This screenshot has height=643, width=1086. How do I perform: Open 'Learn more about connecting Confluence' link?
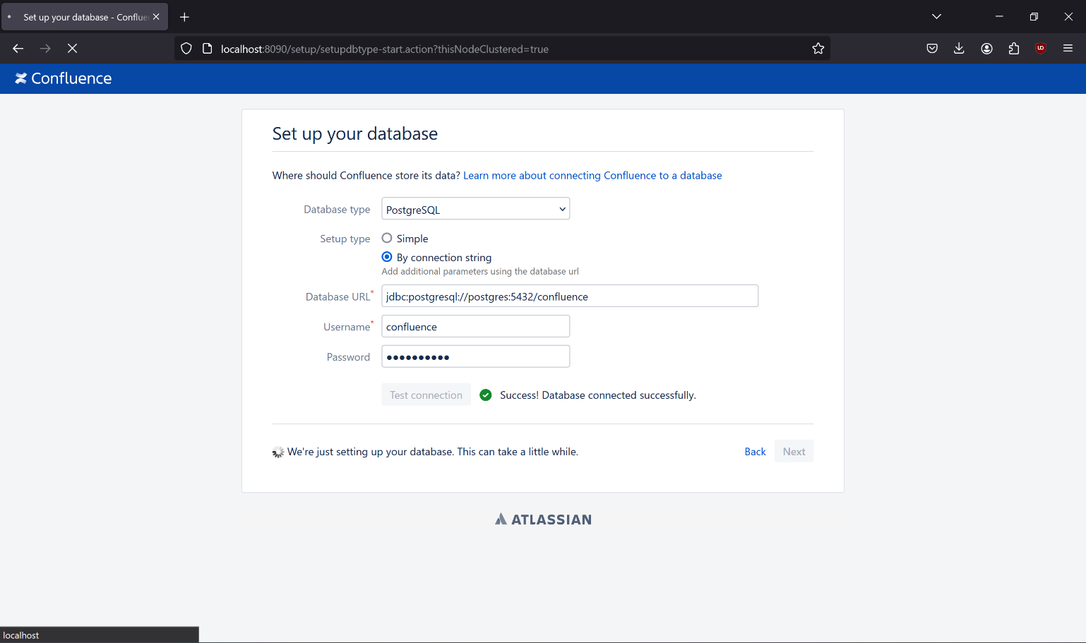pyautogui.click(x=592, y=176)
